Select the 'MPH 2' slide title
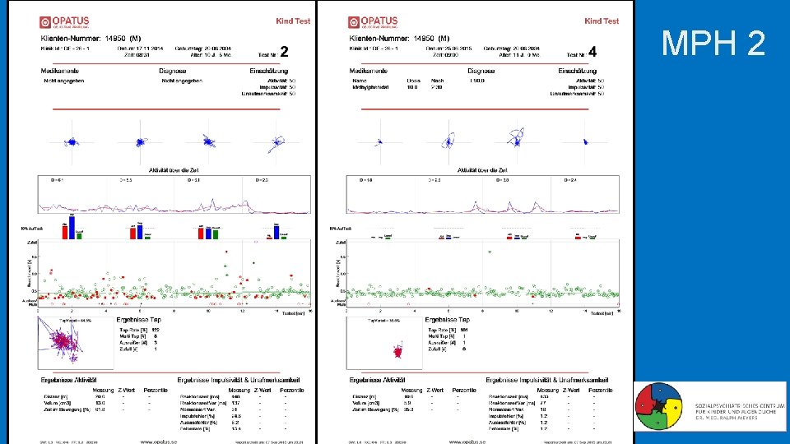The width and height of the screenshot is (790, 444). click(x=713, y=43)
